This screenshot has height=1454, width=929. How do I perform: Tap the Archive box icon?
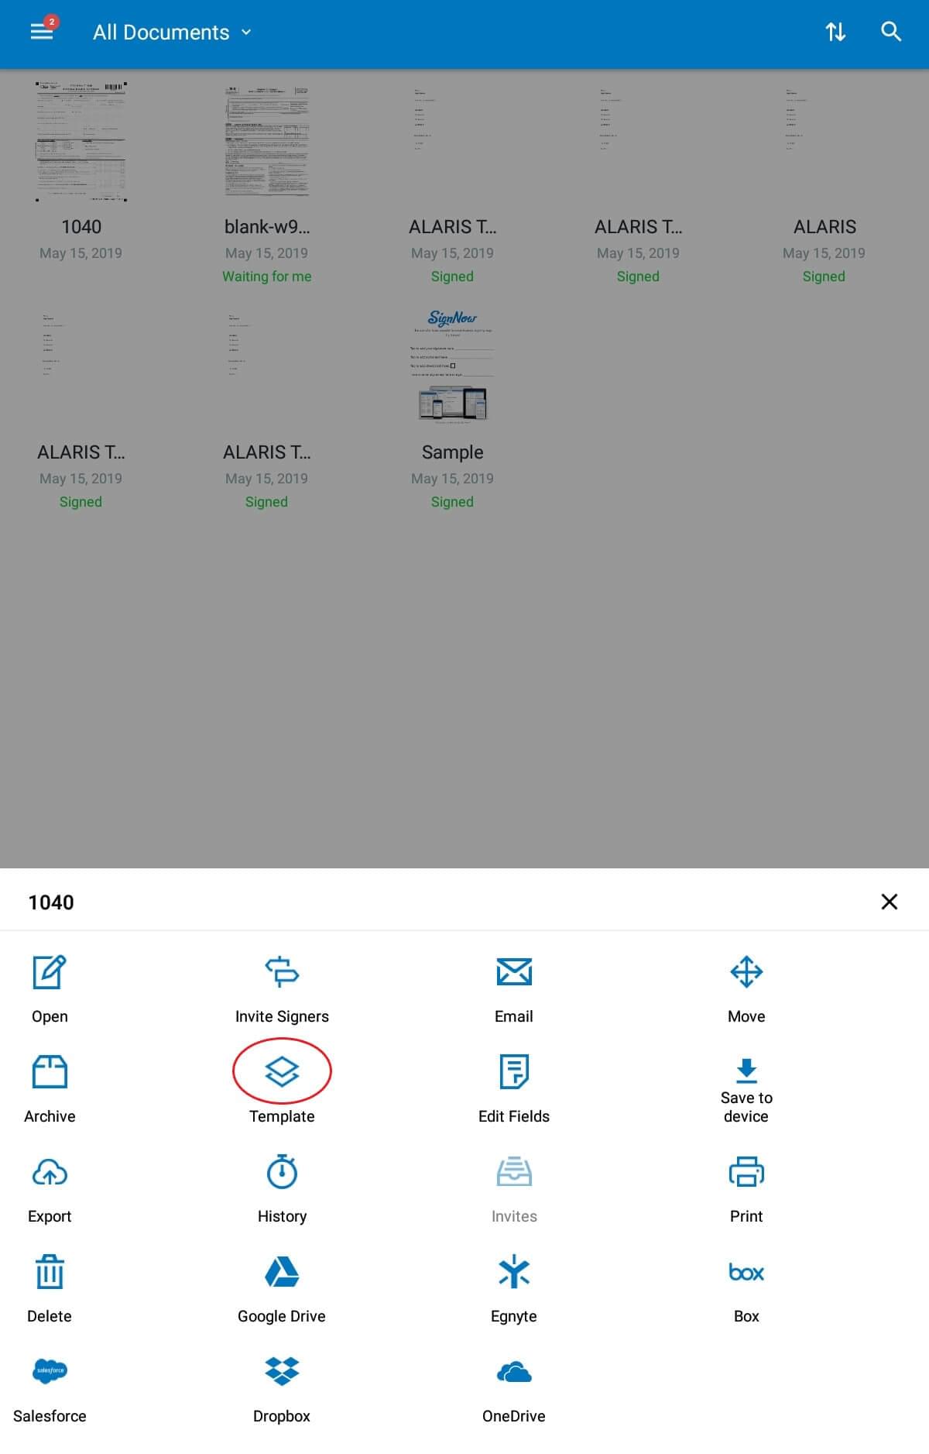point(50,1072)
